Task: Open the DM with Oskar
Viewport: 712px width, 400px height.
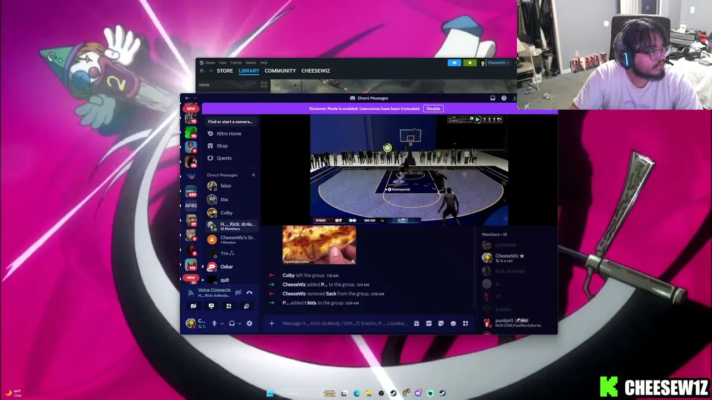Action: tap(230, 267)
